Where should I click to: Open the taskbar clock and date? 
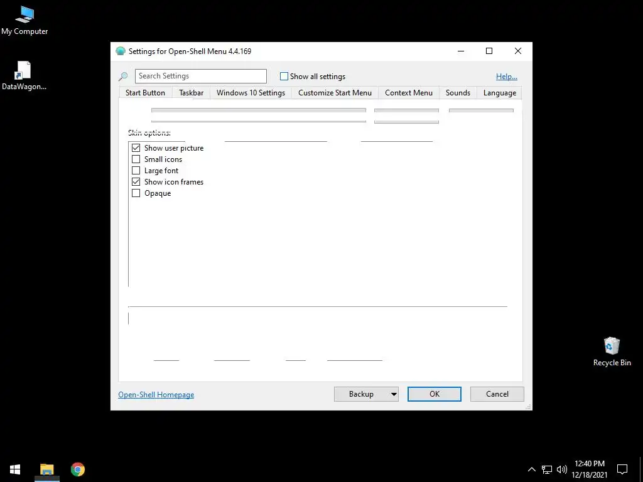(589, 469)
